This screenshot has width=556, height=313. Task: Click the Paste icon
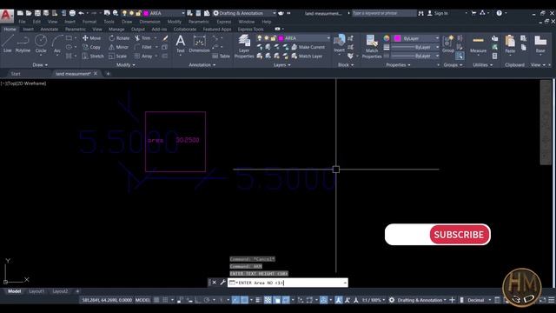[x=510, y=44]
